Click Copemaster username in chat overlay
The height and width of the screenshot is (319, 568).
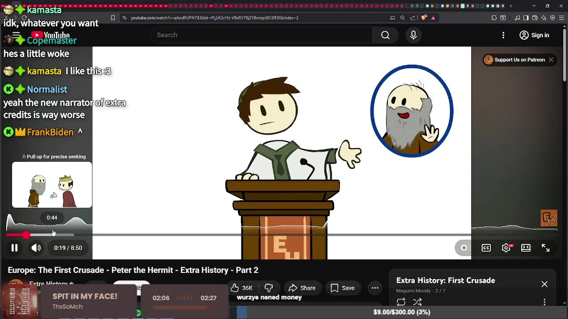[52, 40]
